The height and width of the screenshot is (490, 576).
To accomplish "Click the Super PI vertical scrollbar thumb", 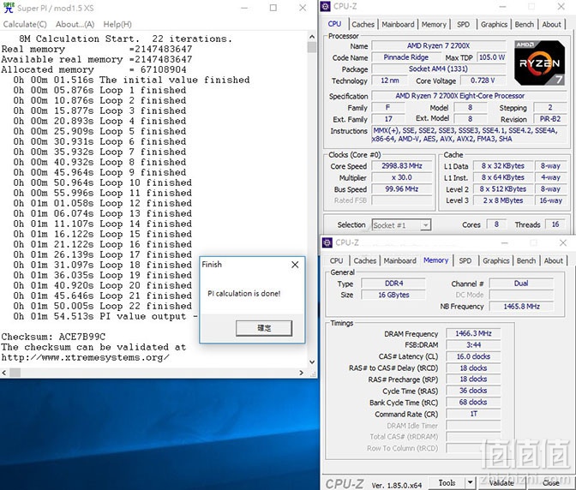I will [312, 47].
